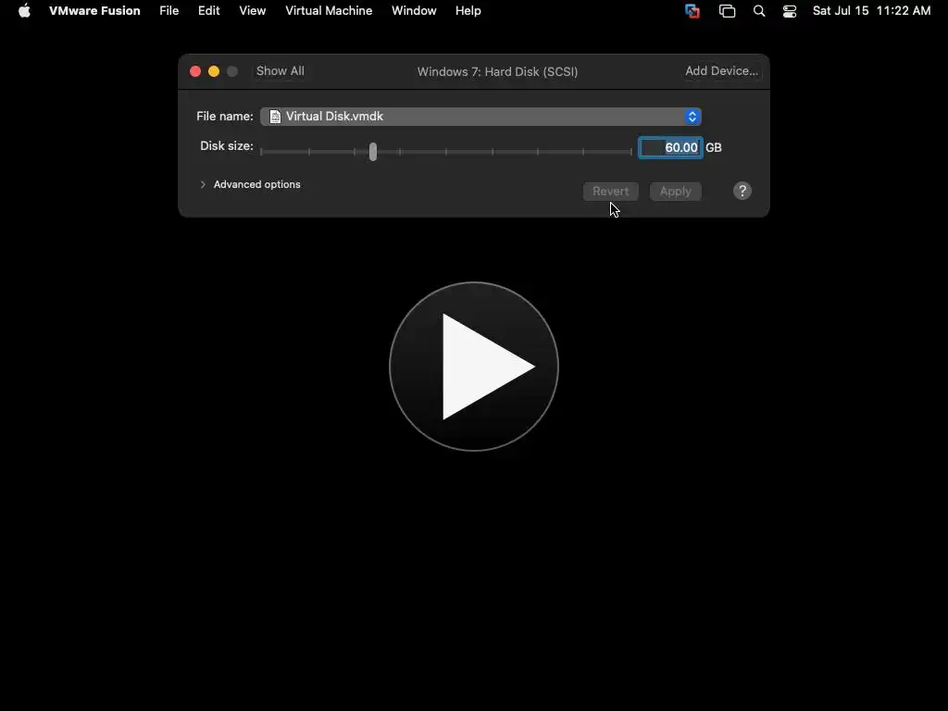Click the Apply button
This screenshot has width=948, height=711.
[675, 191]
